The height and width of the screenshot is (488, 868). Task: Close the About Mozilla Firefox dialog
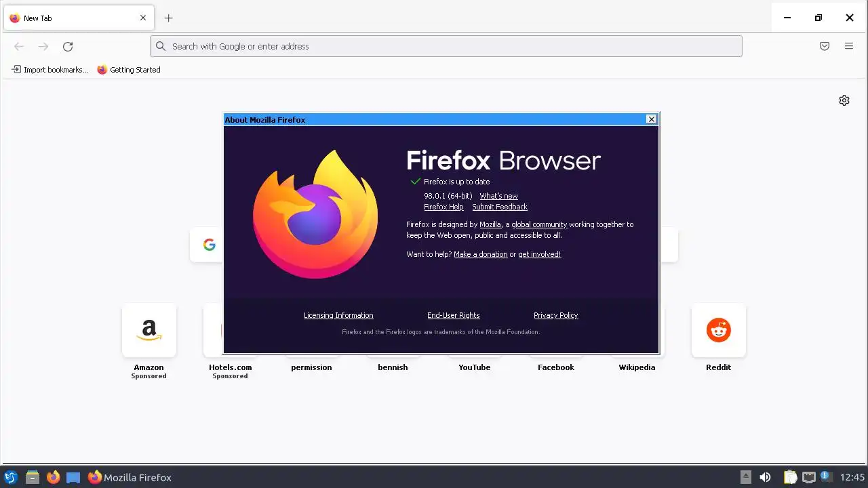[652, 119]
